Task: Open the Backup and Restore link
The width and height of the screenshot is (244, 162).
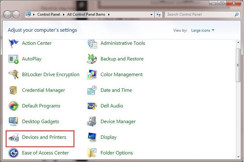Action: click(122, 59)
